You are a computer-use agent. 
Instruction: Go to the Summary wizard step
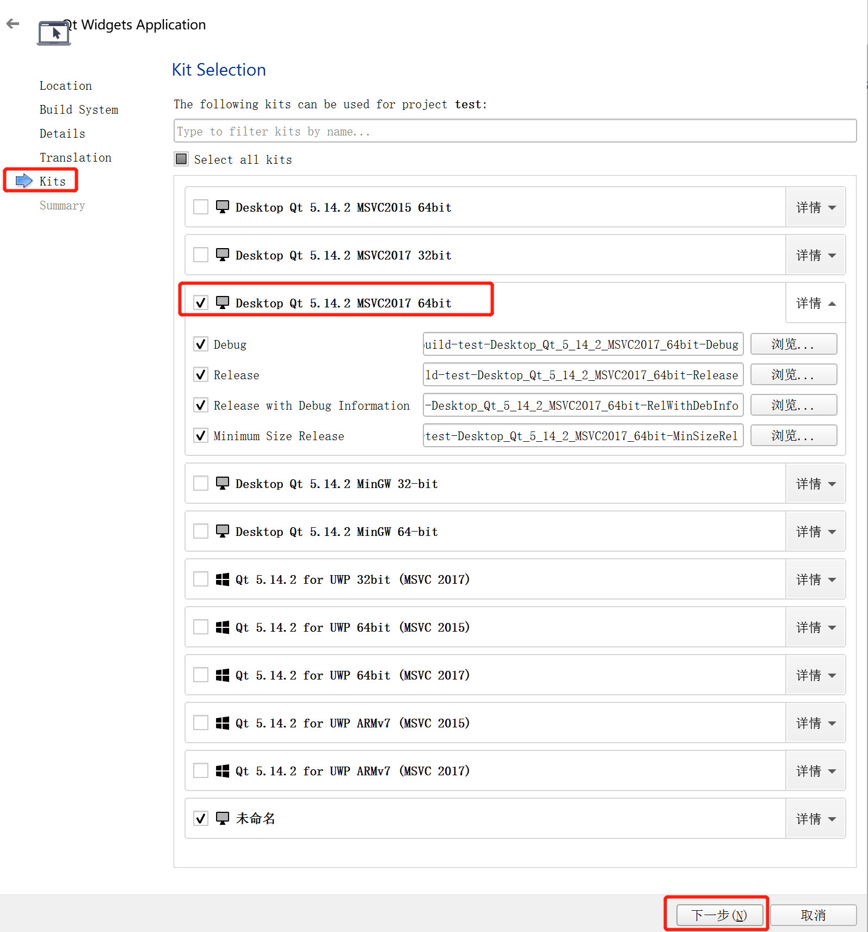pyautogui.click(x=63, y=205)
